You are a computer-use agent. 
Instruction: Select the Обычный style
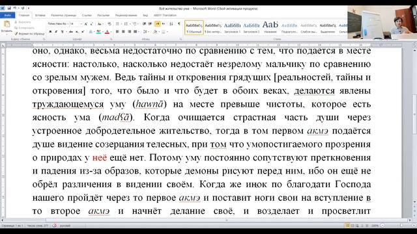tap(194, 27)
